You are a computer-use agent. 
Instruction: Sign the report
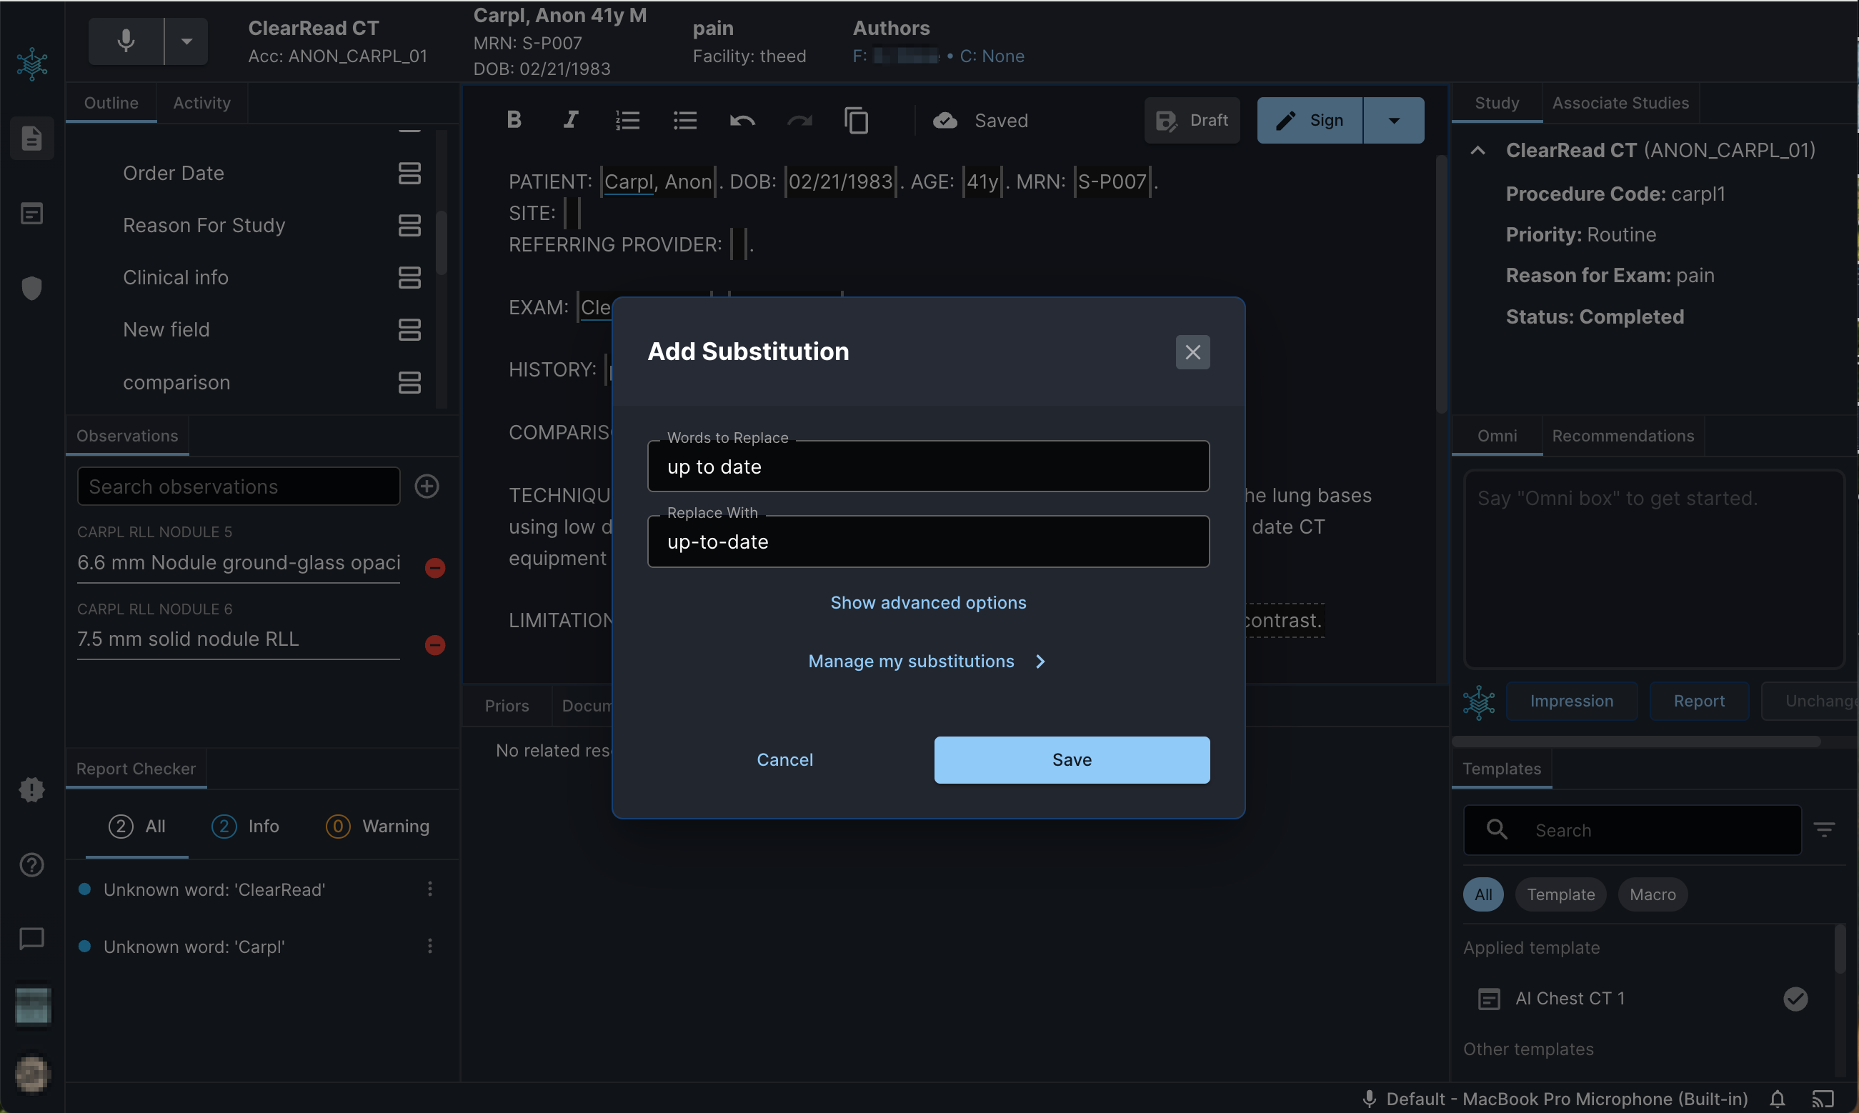tap(1310, 120)
